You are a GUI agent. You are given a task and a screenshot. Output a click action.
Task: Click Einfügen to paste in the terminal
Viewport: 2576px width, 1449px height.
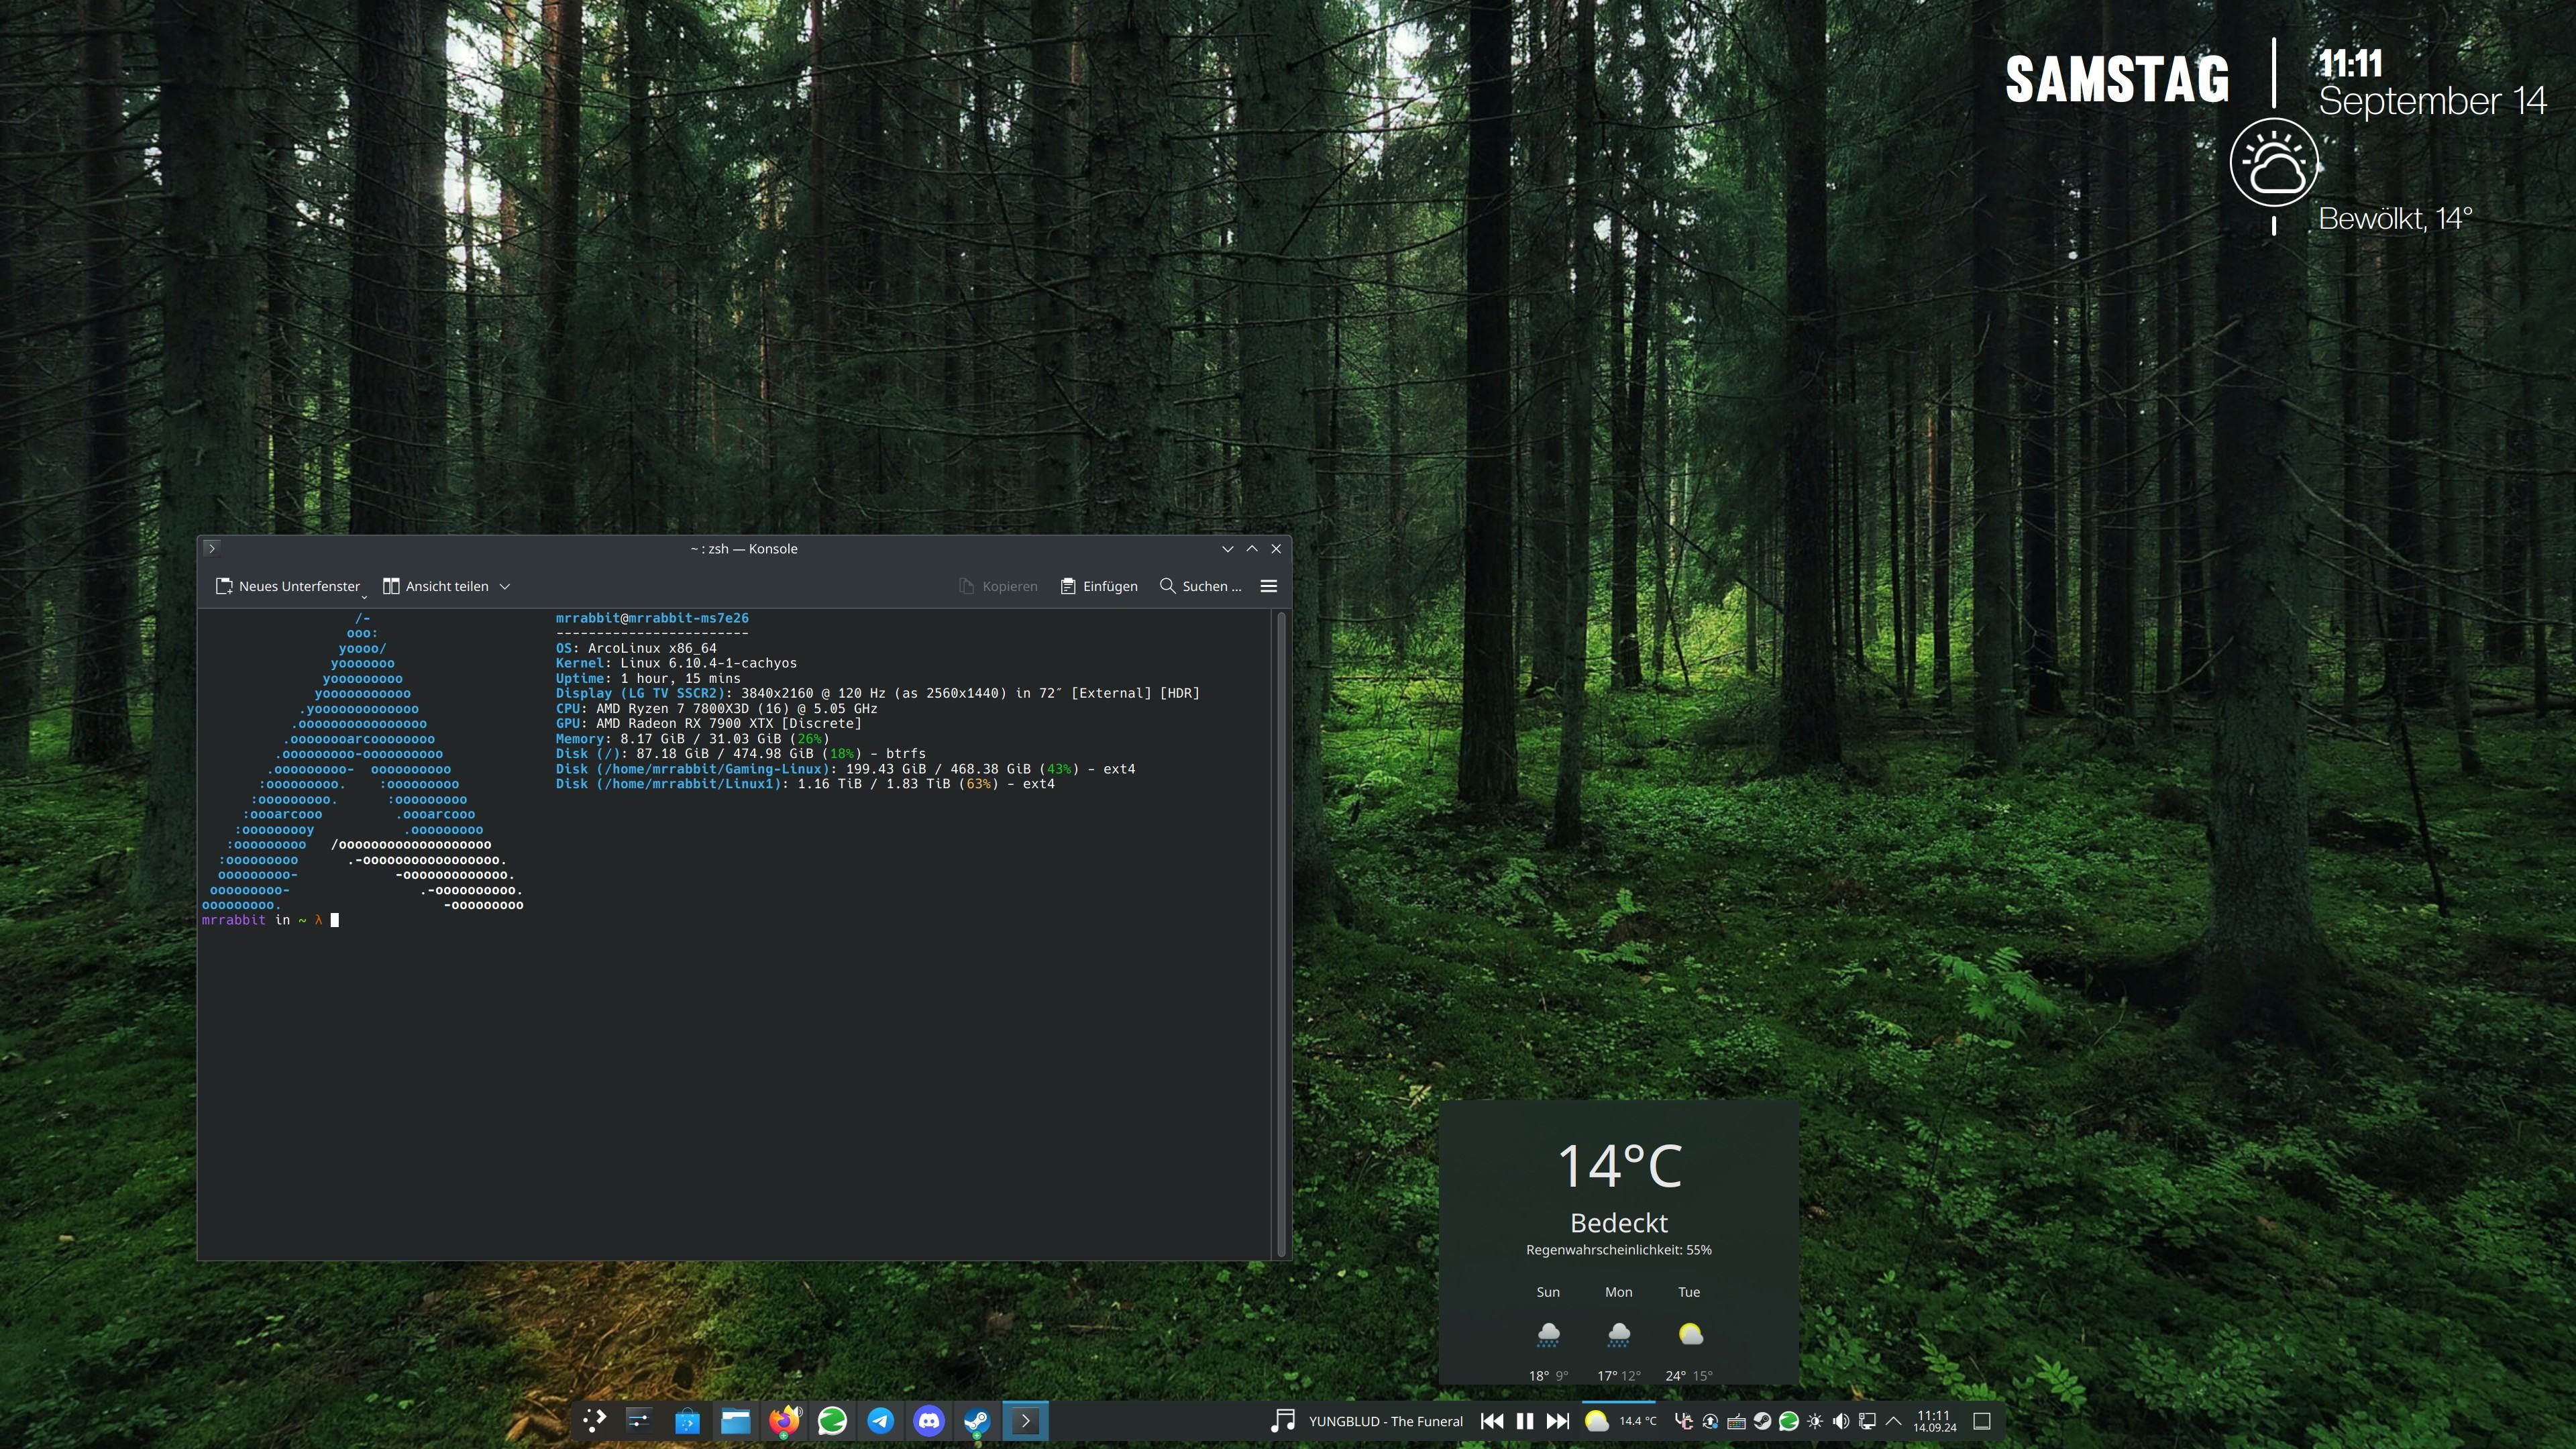[1099, 587]
